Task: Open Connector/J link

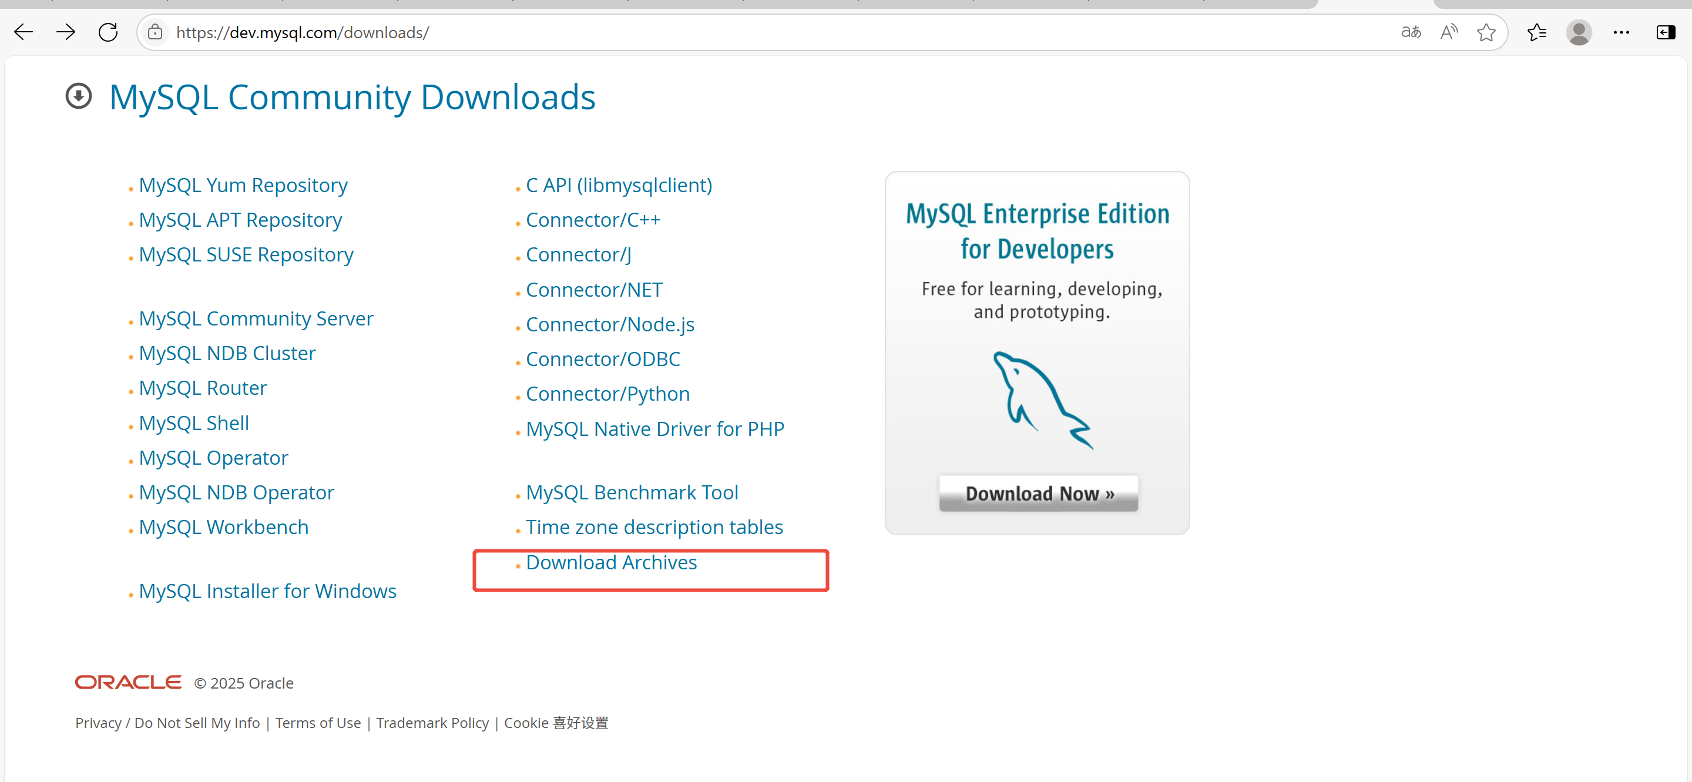Action: tap(578, 255)
